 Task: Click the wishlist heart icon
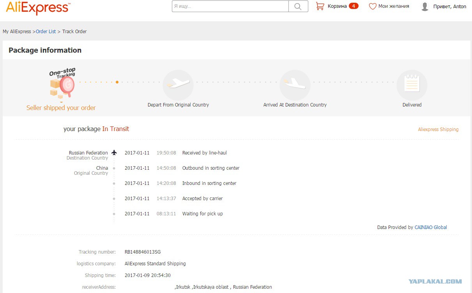[x=373, y=6]
